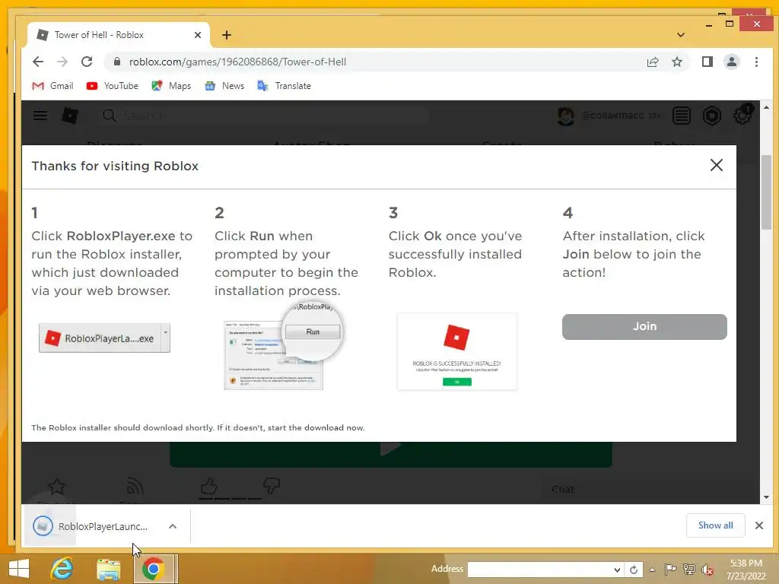This screenshot has width=779, height=584.
Task: Toggle the browser side panel icon
Action: point(707,62)
